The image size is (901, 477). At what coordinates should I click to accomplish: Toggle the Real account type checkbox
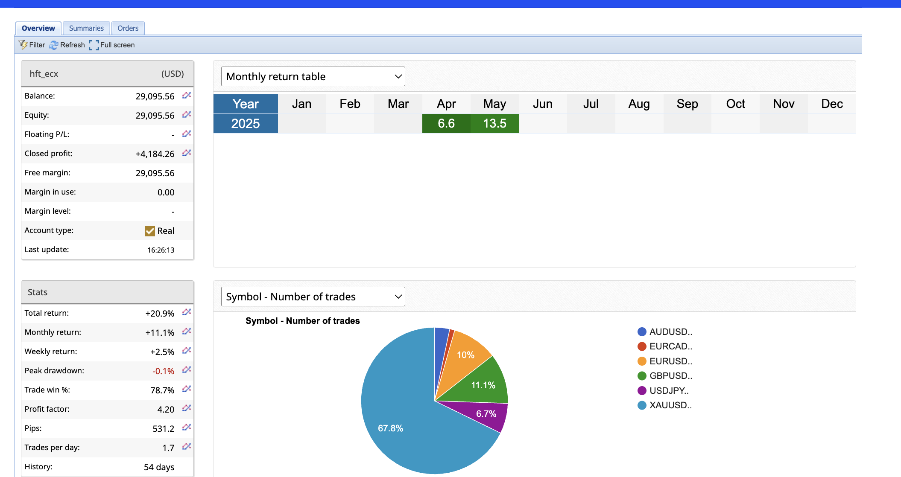pyautogui.click(x=150, y=231)
